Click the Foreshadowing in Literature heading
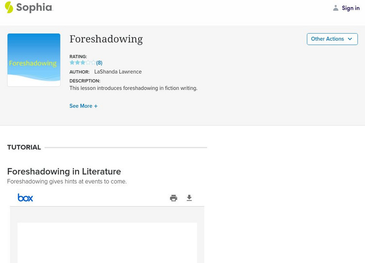 [64, 172]
